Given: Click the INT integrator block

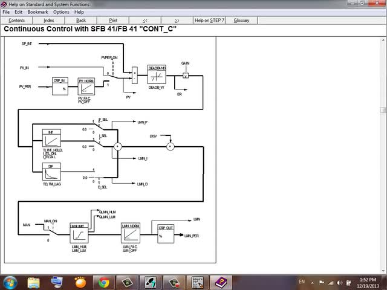Looking at the screenshot, I should 51,138.
